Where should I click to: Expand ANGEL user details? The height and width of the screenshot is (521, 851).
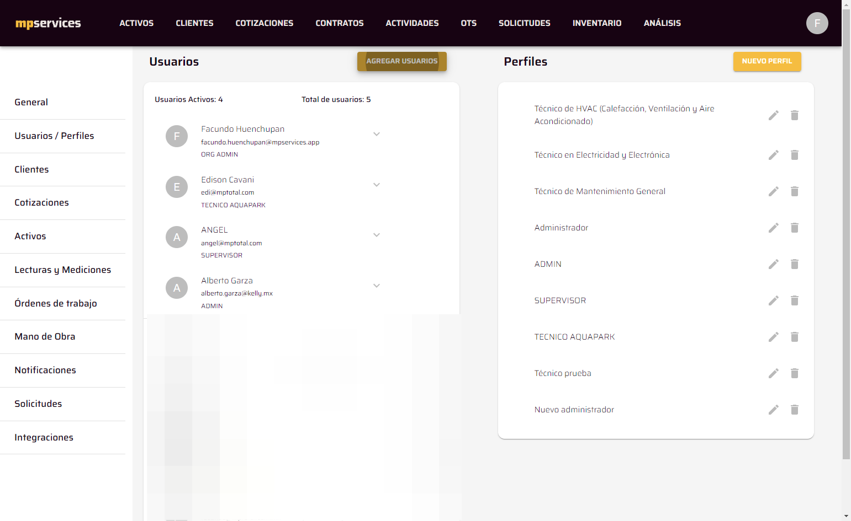[x=377, y=235]
